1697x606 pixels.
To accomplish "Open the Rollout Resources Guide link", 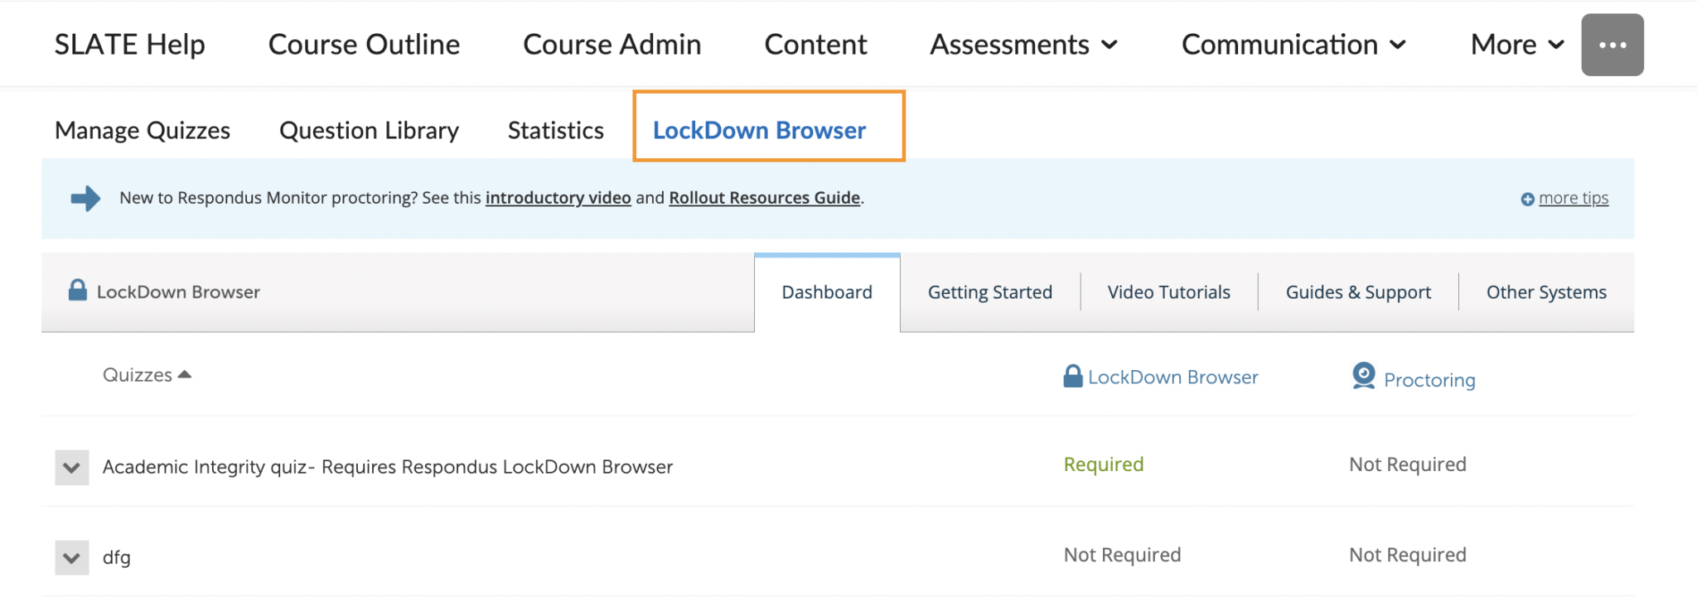I will pos(764,198).
